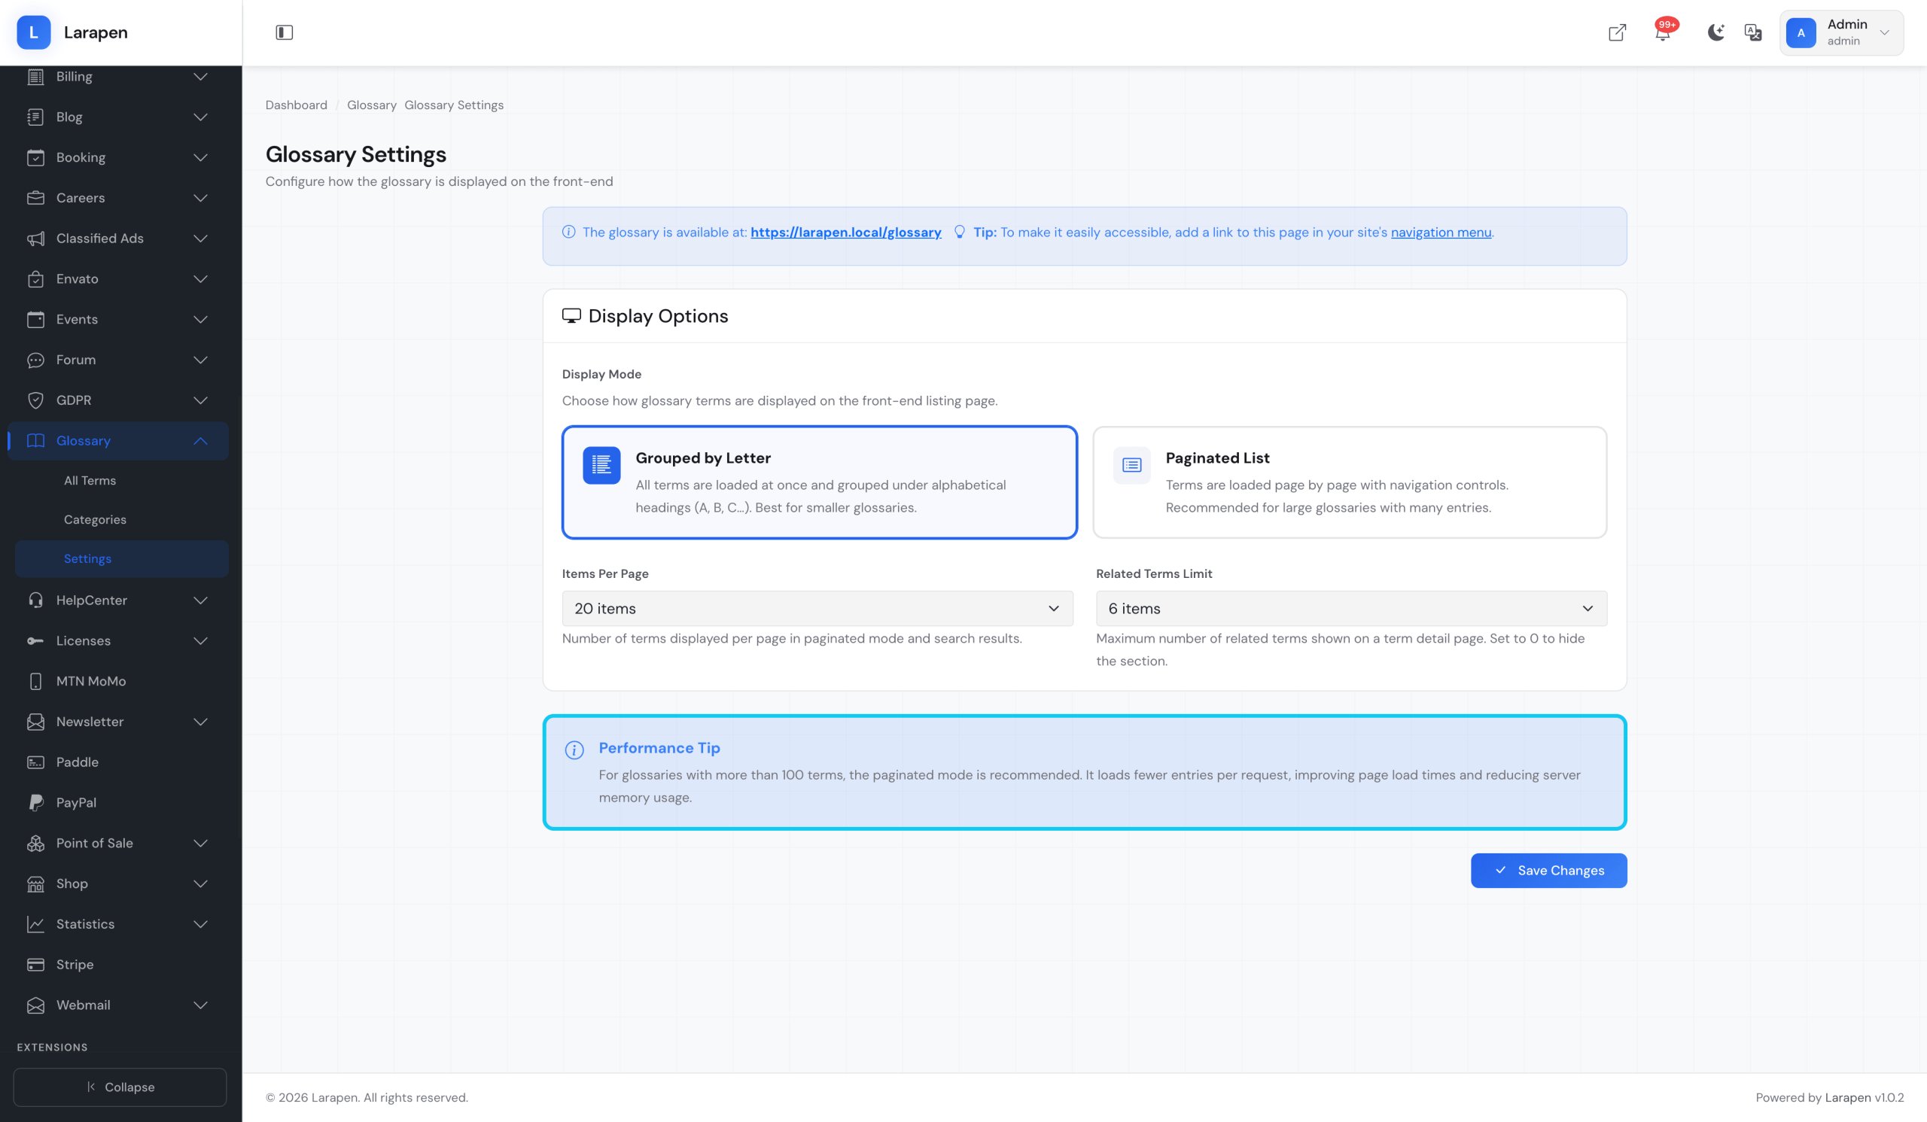Open All Terms under Glossary
The width and height of the screenshot is (1927, 1122).
[x=90, y=481]
